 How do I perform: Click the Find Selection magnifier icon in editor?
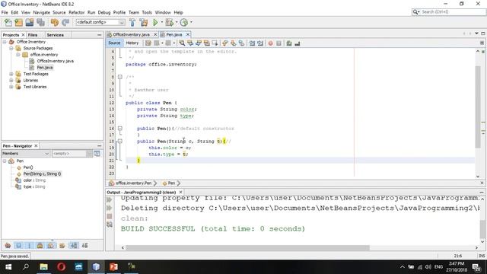click(x=182, y=43)
